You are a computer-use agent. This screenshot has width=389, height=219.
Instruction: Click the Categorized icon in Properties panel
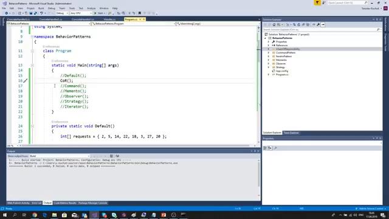[265, 148]
